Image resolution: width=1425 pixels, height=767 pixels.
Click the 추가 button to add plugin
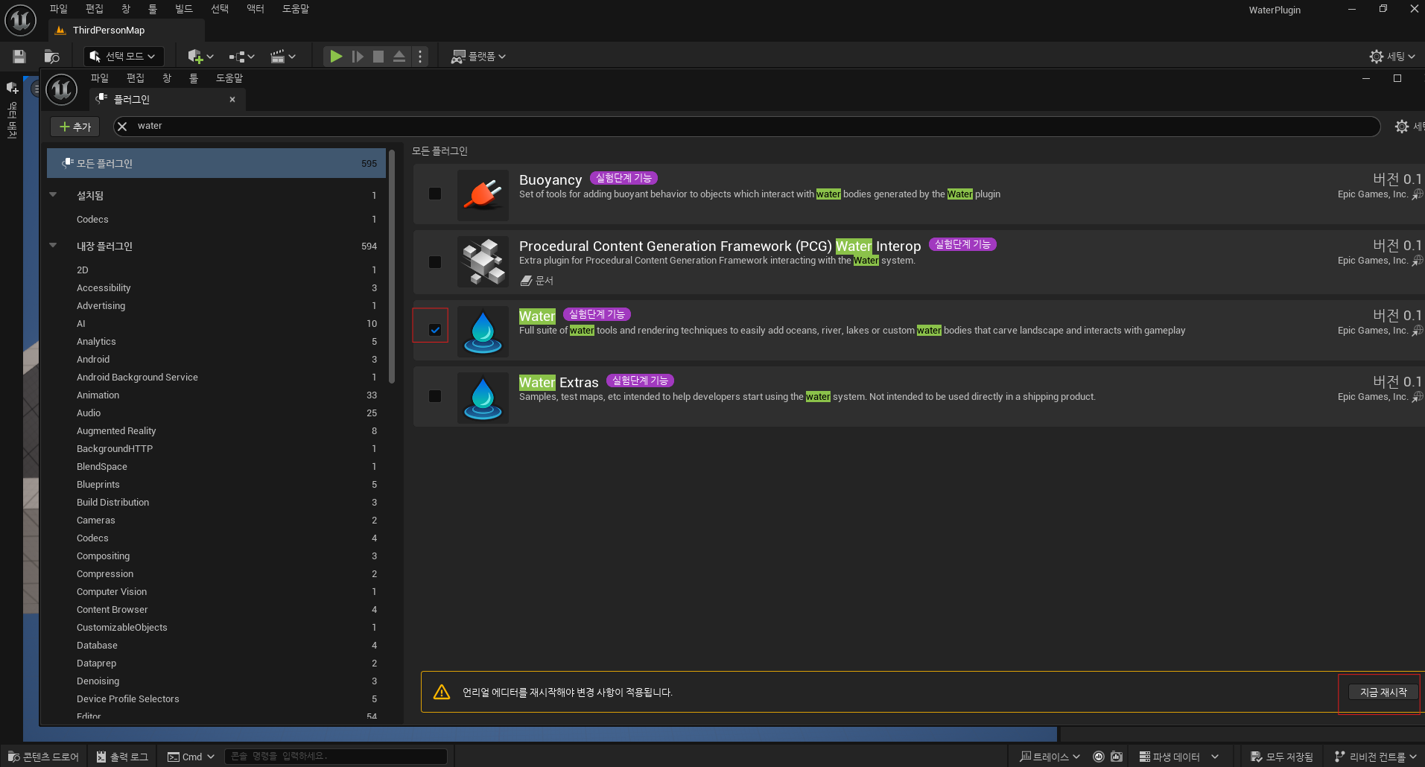click(x=74, y=127)
